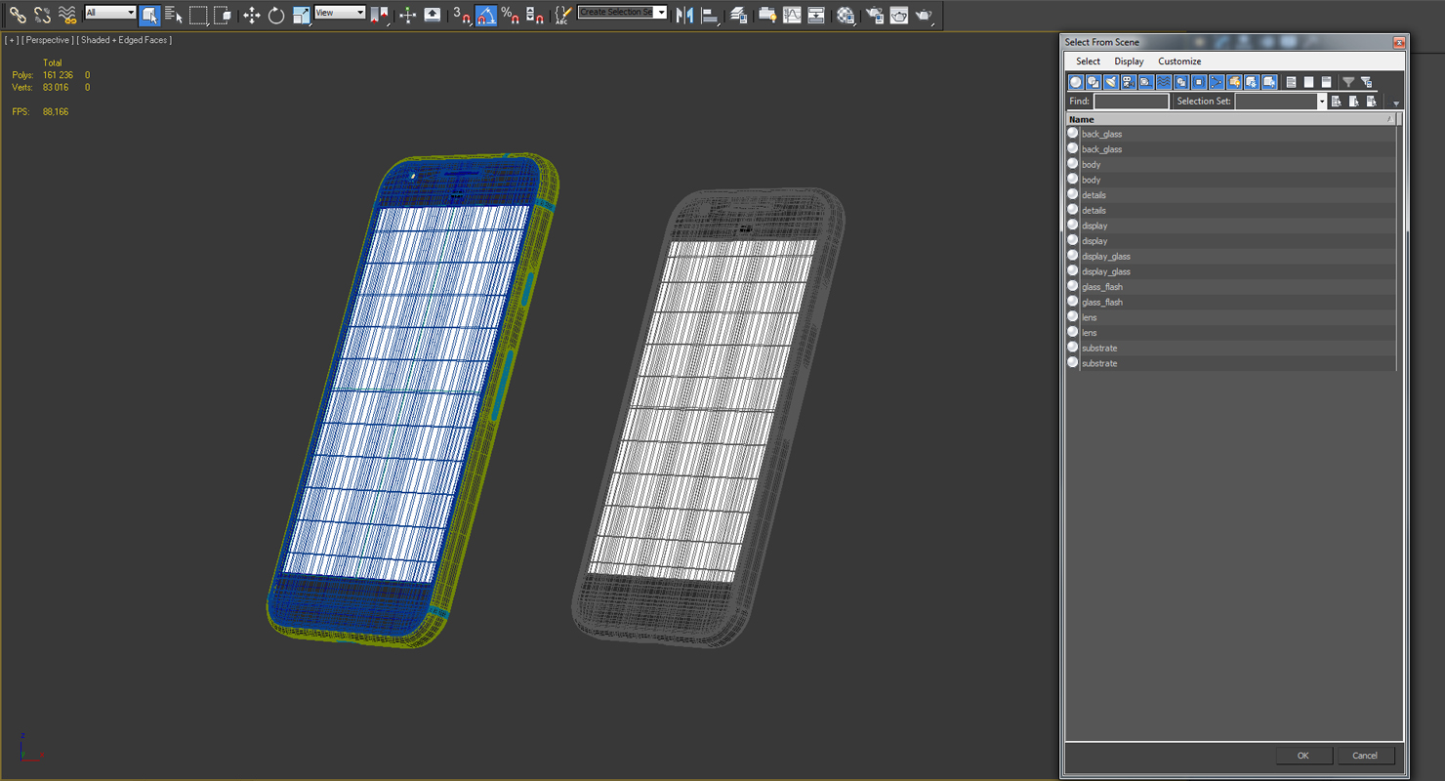Click the Select All icon beside Selection Set
The image size is (1445, 781).
tap(1337, 102)
